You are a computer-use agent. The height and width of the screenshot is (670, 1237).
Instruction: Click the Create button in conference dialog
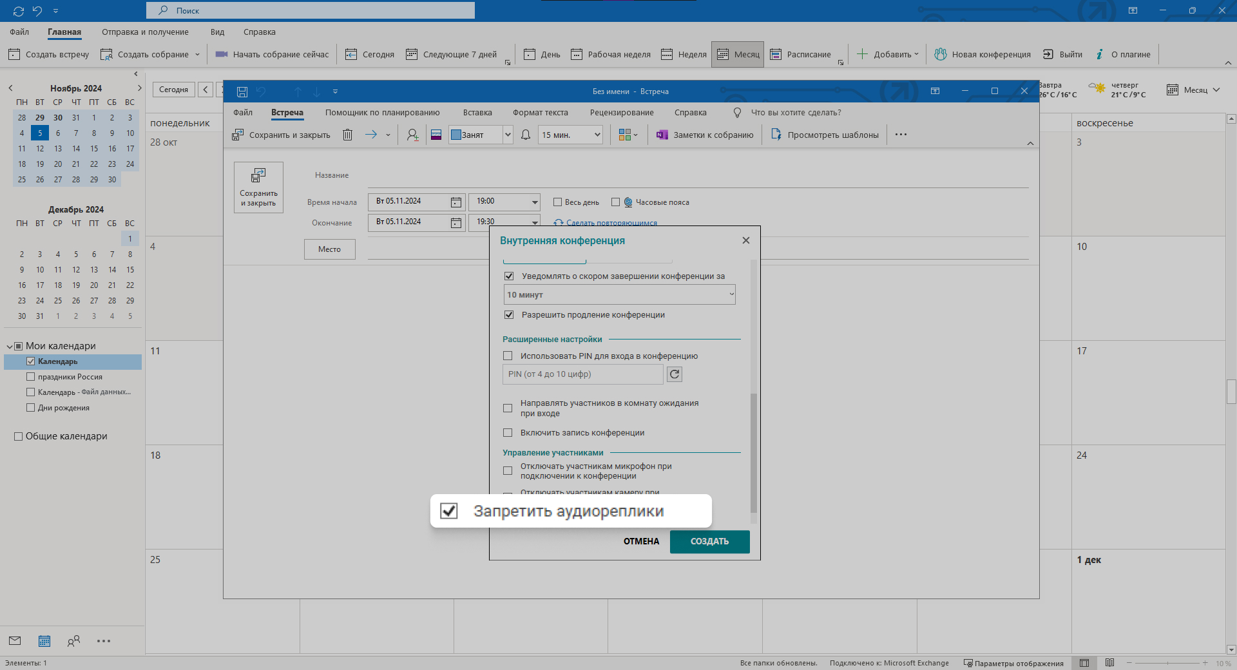(710, 542)
